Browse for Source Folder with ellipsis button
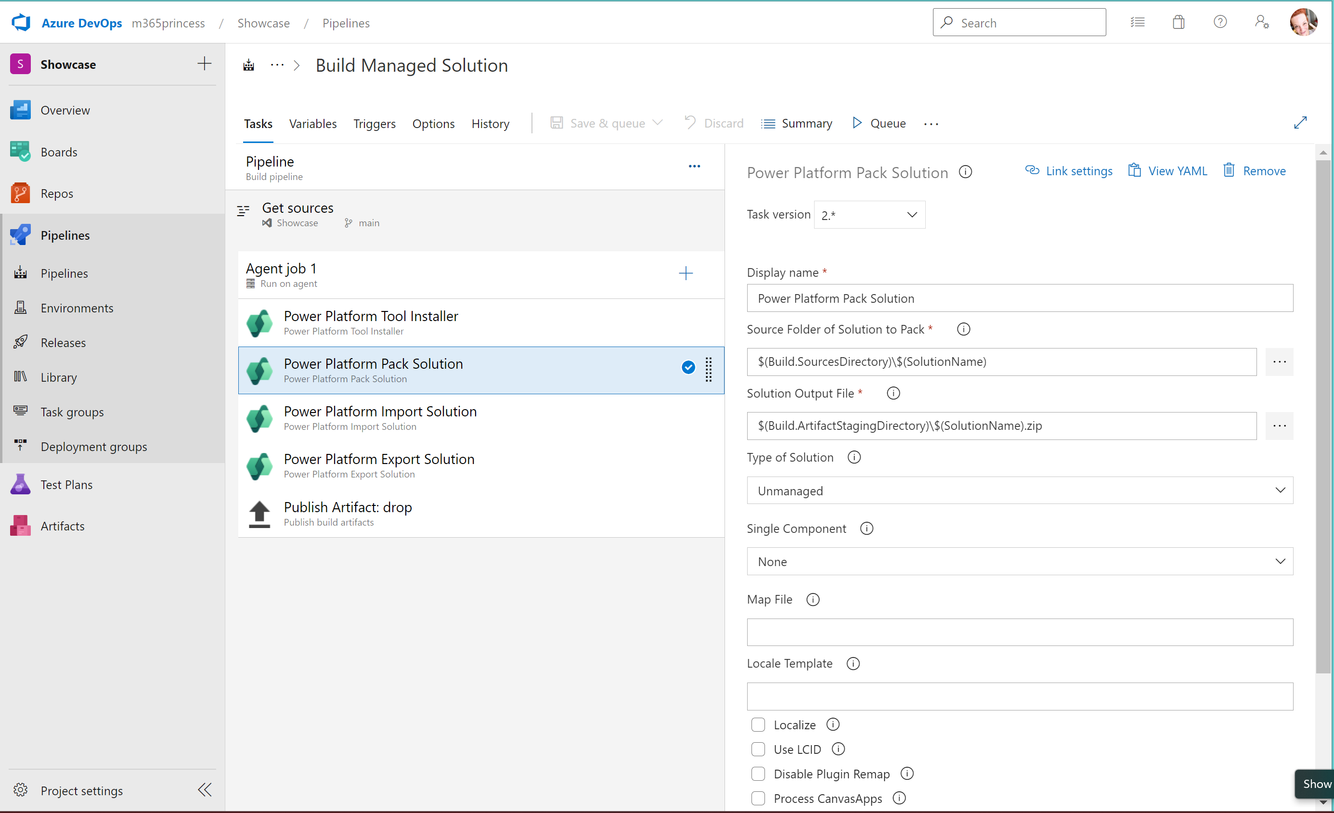1334x813 pixels. [x=1279, y=361]
